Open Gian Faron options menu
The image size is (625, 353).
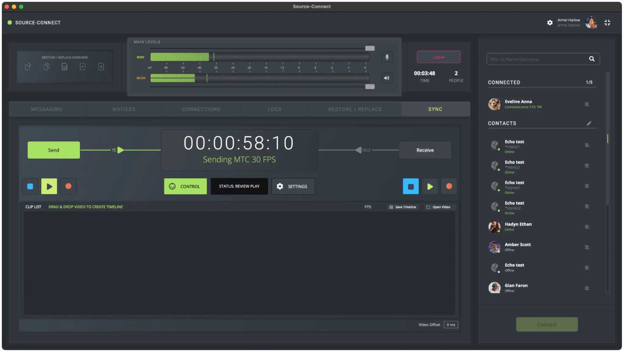pos(587,288)
